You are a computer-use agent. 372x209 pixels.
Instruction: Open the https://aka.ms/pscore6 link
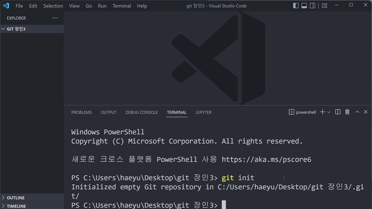266,160
